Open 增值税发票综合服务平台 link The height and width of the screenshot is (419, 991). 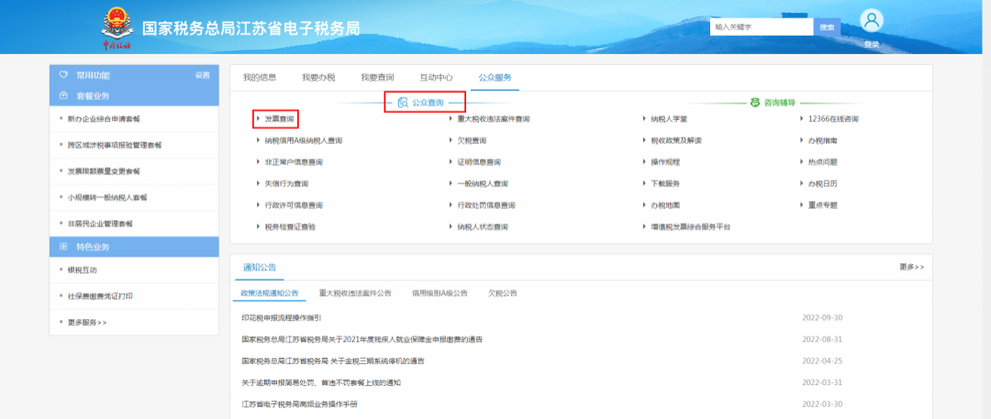pyautogui.click(x=690, y=226)
